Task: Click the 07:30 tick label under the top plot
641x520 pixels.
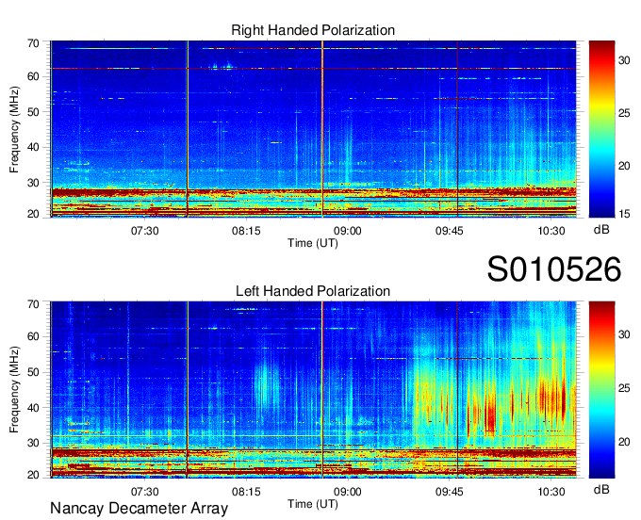Action: (x=145, y=231)
